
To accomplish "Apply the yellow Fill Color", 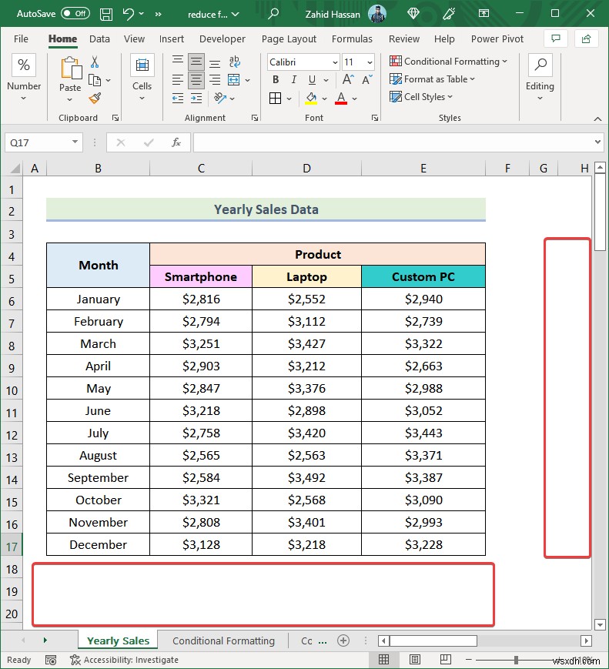I will click(311, 98).
